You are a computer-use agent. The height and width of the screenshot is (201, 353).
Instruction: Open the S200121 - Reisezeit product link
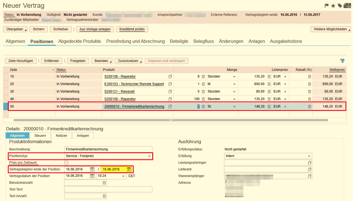(120, 91)
